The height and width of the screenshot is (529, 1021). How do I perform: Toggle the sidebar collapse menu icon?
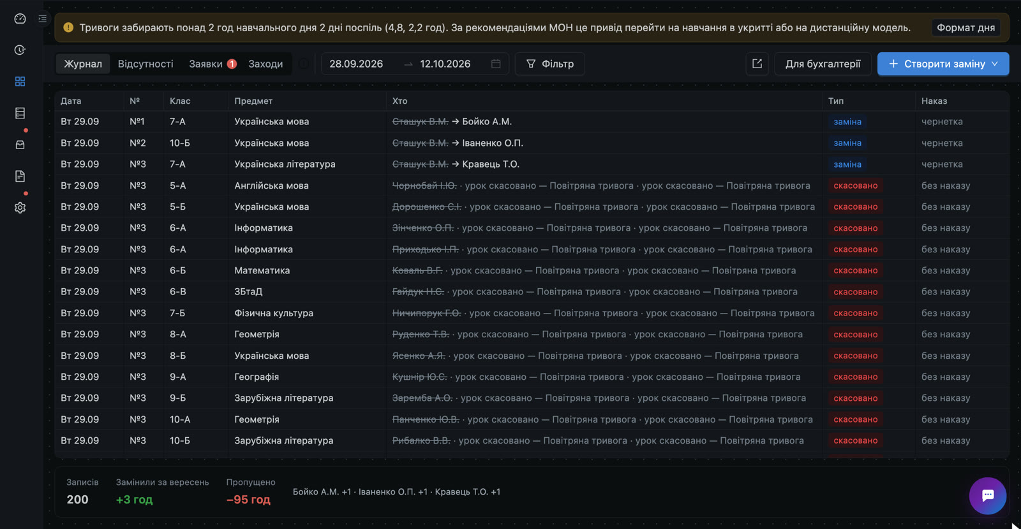click(43, 18)
